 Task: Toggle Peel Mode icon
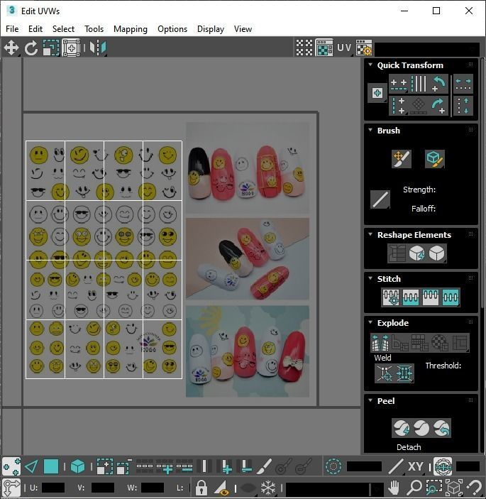point(421,428)
